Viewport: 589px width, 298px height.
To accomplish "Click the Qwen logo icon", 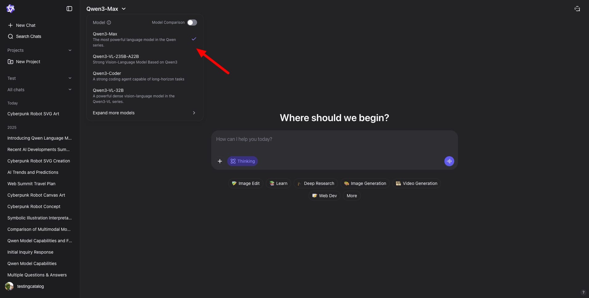I will coord(10,9).
